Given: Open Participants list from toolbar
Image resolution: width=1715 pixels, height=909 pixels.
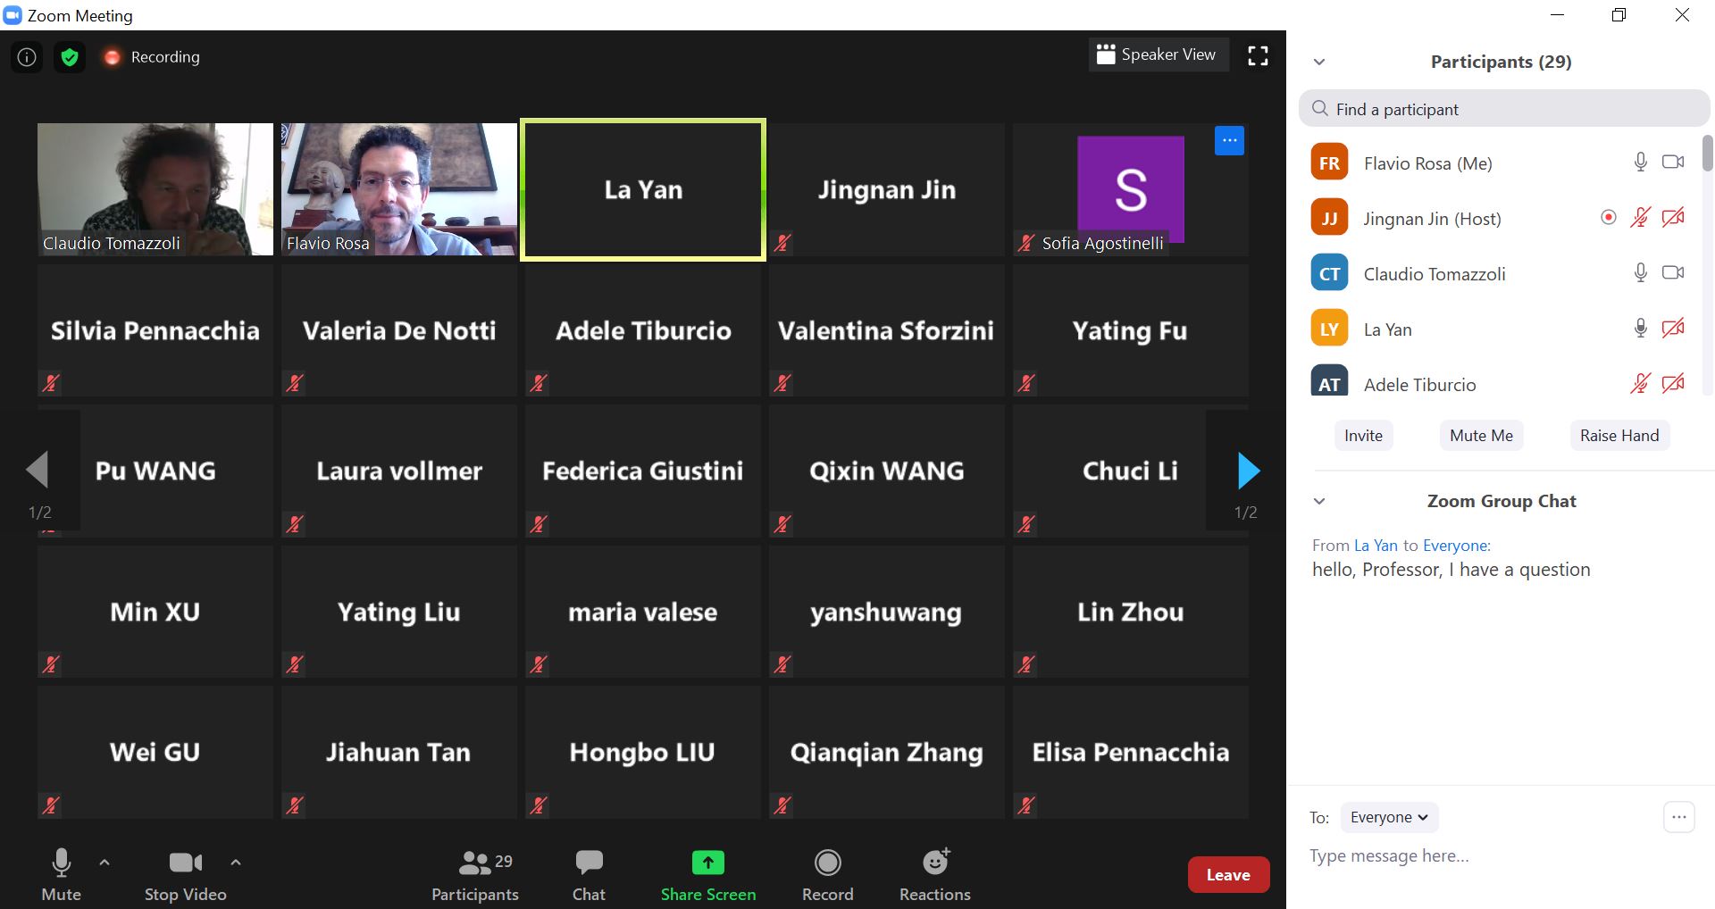Looking at the screenshot, I should pyautogui.click(x=474, y=874).
